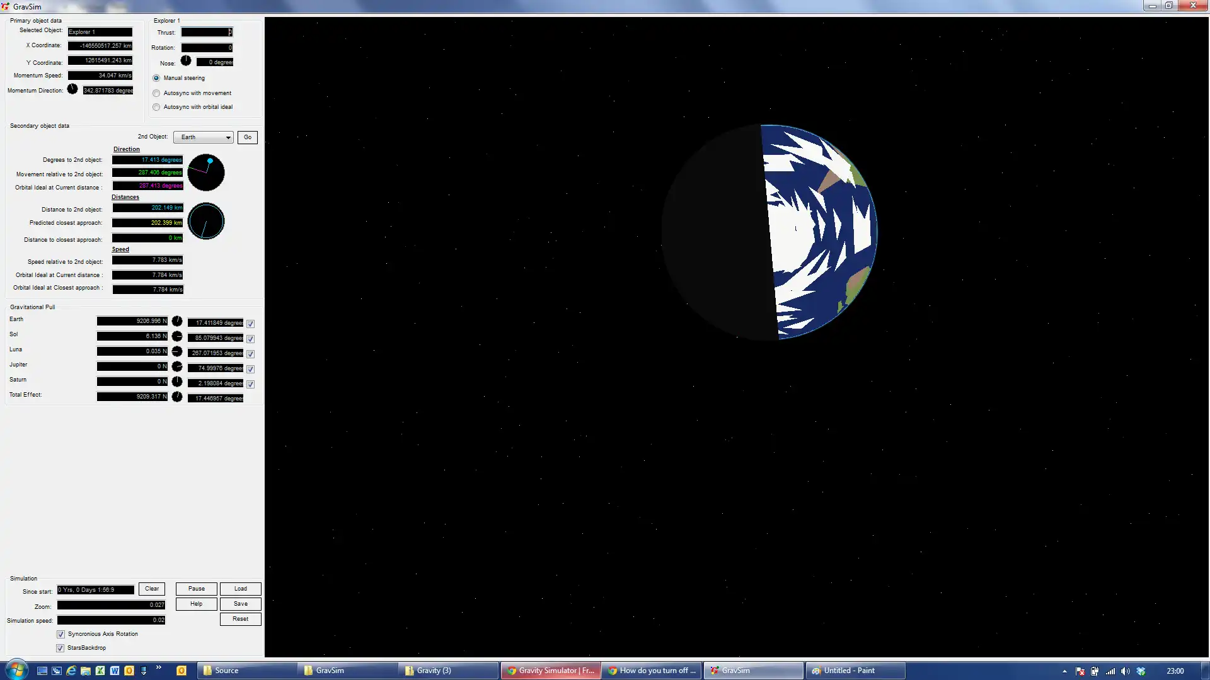1210x680 pixels.
Task: Click the gravitational pull direction icon for Luna
Action: coord(177,351)
